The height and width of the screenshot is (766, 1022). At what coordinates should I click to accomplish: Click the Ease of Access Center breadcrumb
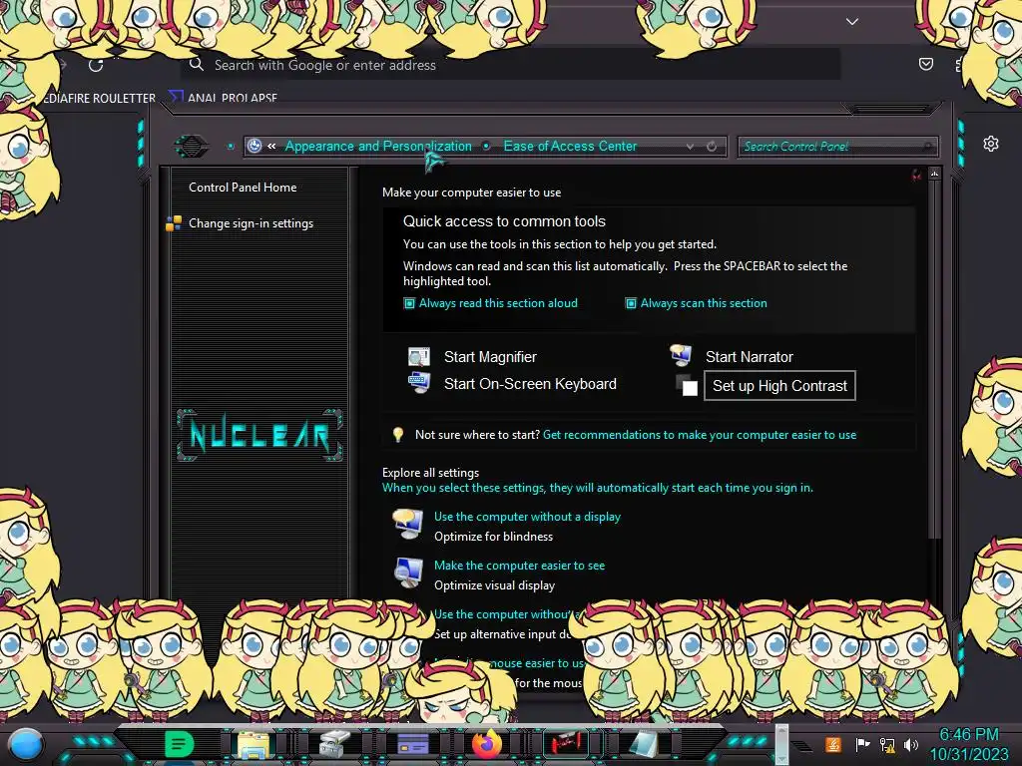(x=570, y=146)
